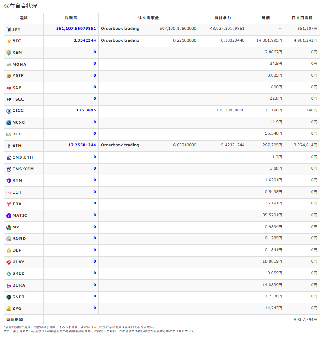Click the JPY yen currency icon

(9, 29)
